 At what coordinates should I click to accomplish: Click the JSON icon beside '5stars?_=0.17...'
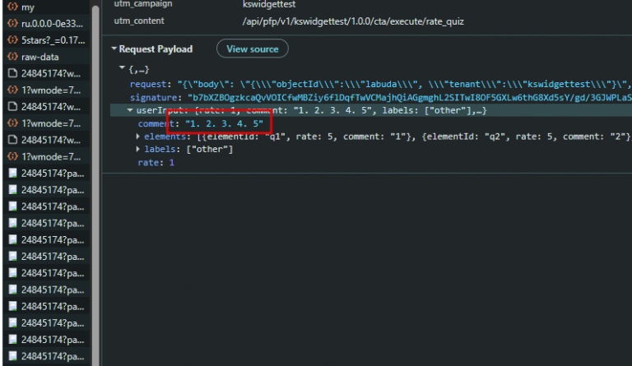12,39
